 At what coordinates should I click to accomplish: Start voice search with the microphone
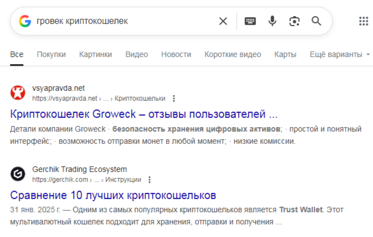coord(272,21)
